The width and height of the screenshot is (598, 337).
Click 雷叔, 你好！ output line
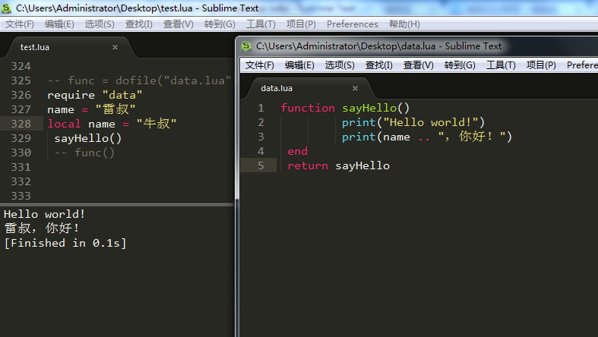click(42, 228)
